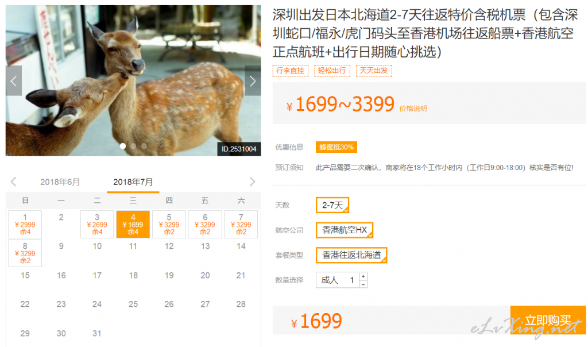588x347 pixels.
Task: Pick July 3 priced ¥2699
Action: (x=97, y=224)
